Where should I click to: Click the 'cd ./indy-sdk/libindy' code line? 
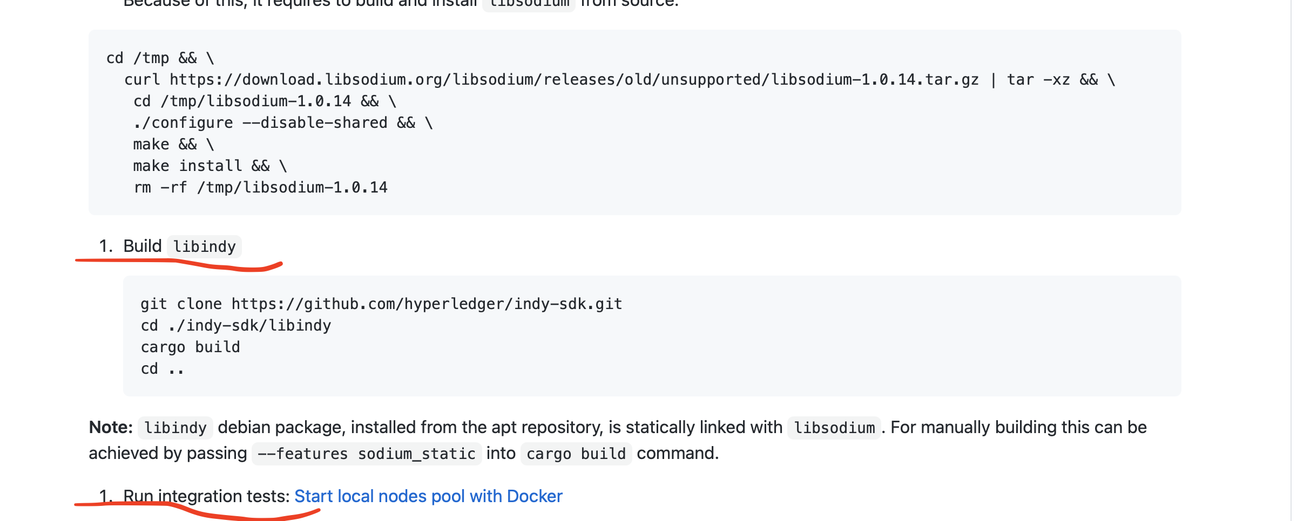coord(235,326)
